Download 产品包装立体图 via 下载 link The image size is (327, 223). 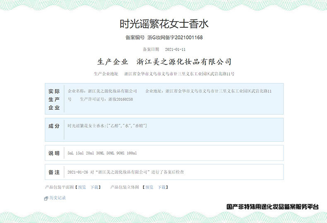(161, 187)
